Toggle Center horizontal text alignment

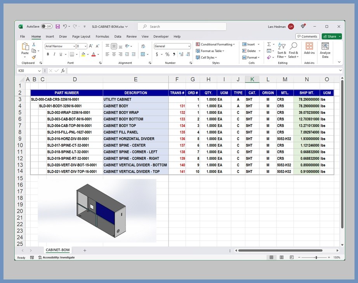tap(114, 54)
